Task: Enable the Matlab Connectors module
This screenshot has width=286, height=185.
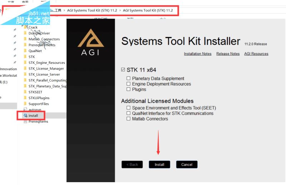Action: (128, 119)
